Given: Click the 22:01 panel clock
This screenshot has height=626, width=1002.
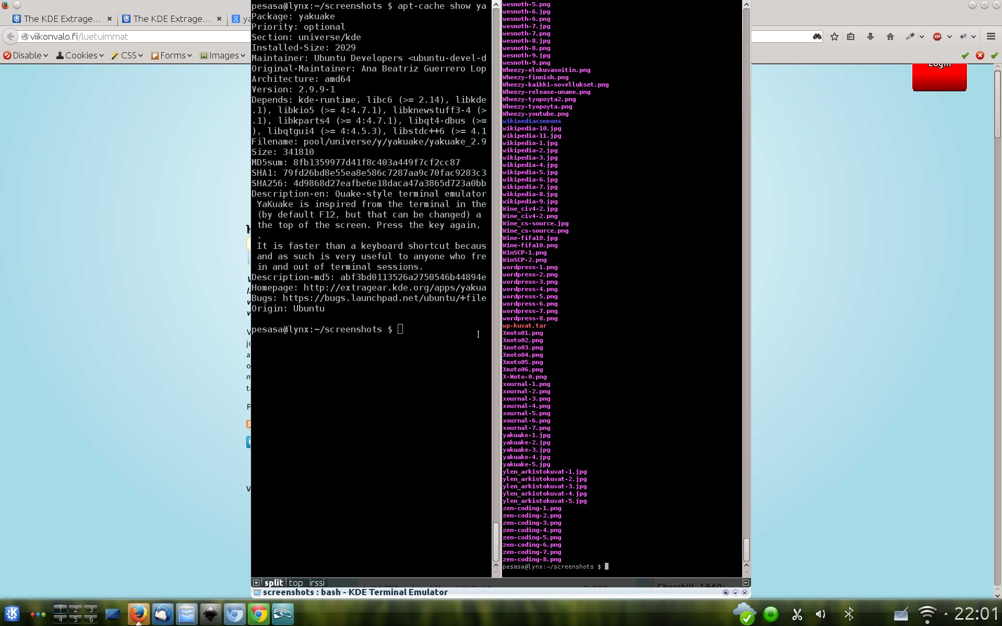Looking at the screenshot, I should 975,613.
